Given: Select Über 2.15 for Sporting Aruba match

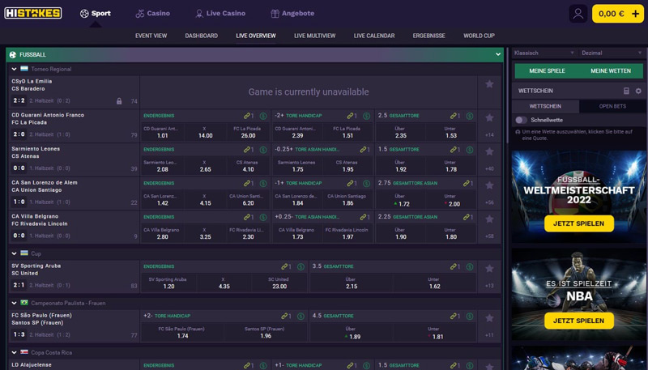Looking at the screenshot, I should point(352,283).
